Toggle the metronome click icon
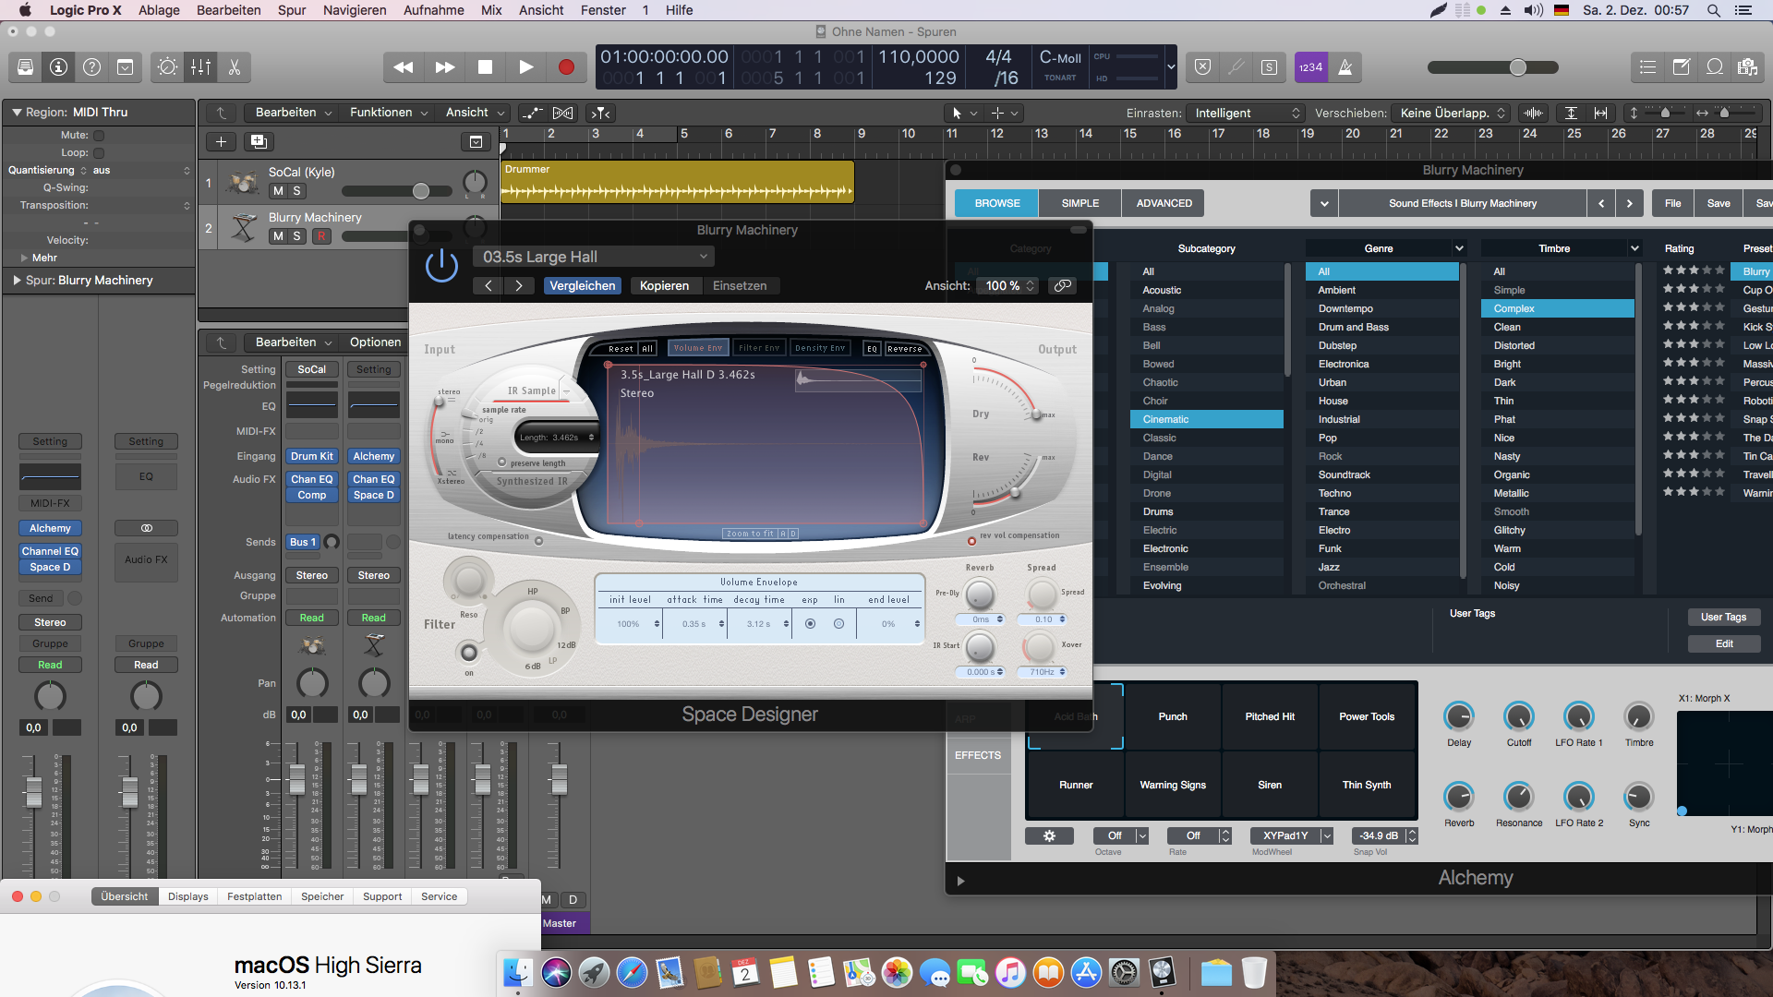1773x997 pixels. coord(1345,67)
